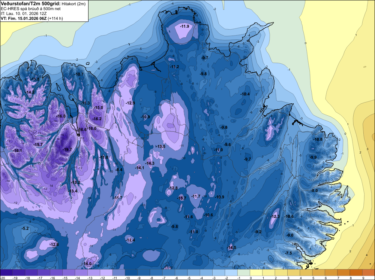This screenshot has height=280, width=375.
Task: Click the -11.2 temperature label
Action: pos(174,67)
